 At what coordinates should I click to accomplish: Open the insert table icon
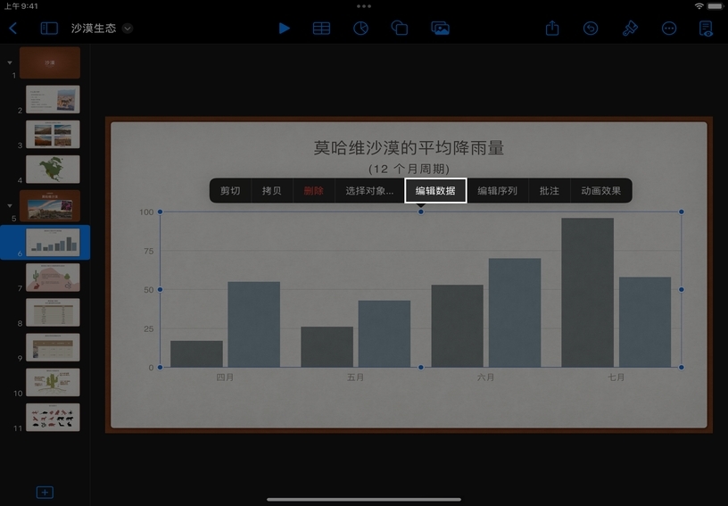[321, 29]
